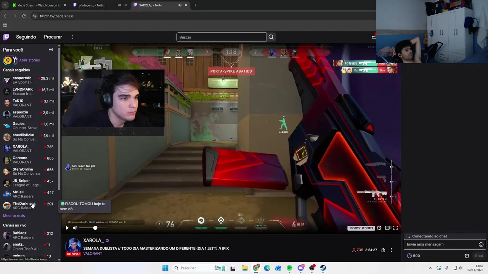The height and width of the screenshot is (274, 488).
Task: Play the stream video
Action: tap(67, 228)
